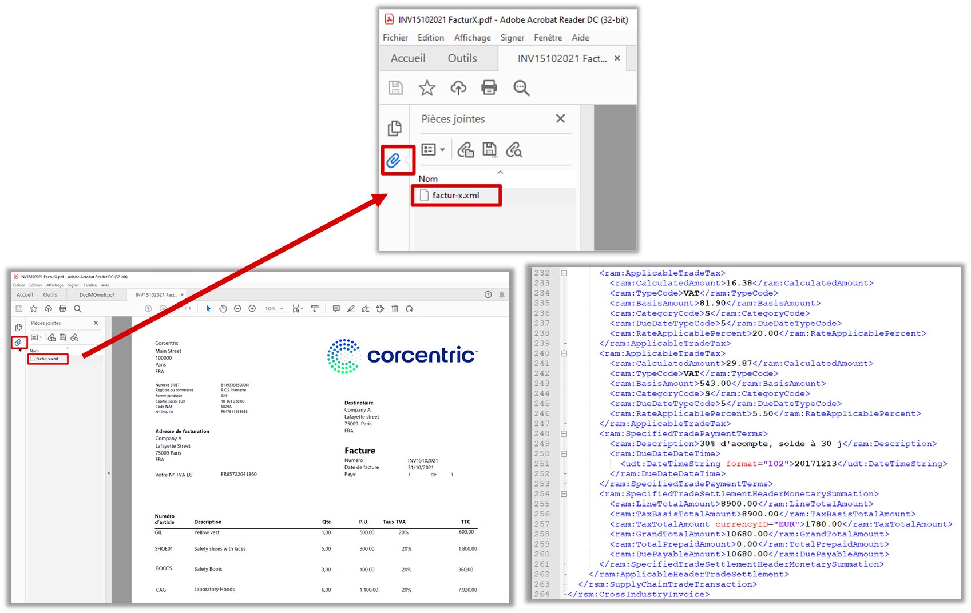971x613 pixels.
Task: Collapse the XML node at line 254
Action: [564, 494]
